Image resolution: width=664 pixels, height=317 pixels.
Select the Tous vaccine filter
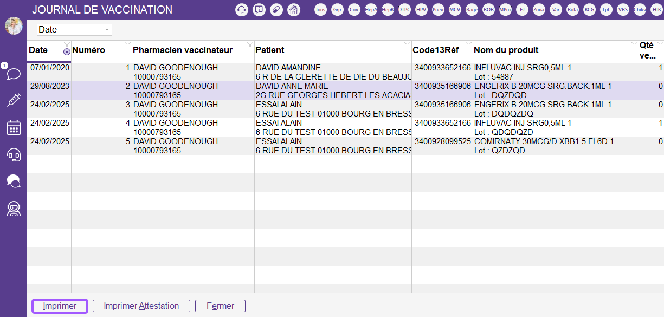320,10
